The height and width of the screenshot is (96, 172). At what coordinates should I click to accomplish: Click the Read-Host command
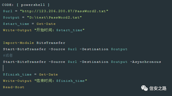pyautogui.click(x=14, y=87)
